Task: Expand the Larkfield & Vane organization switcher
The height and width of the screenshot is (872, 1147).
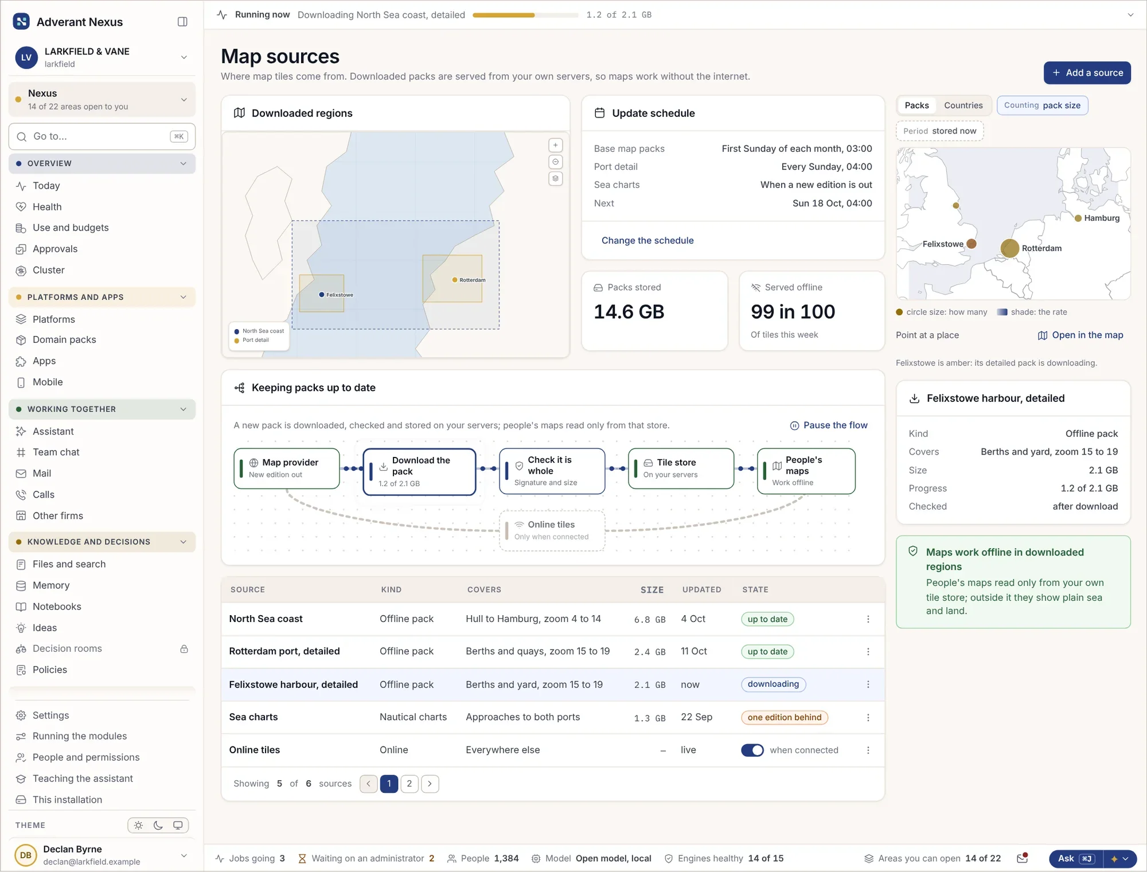Action: [102, 57]
